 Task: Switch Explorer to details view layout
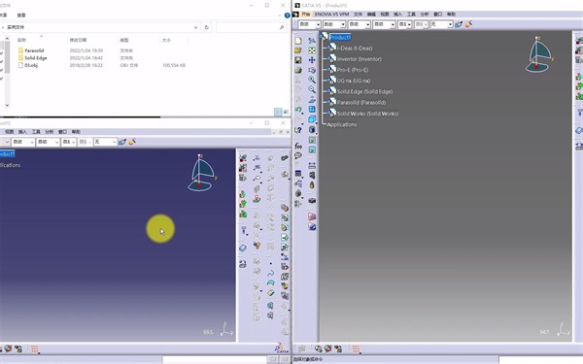[278, 112]
